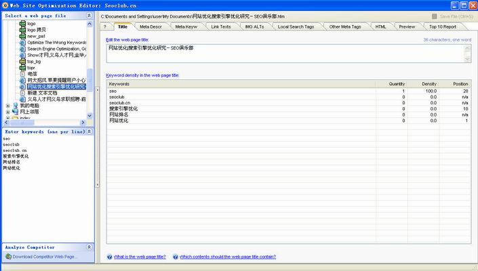Collapse the 'Analyze Competitor' panel
478x271 pixels.
89,247
